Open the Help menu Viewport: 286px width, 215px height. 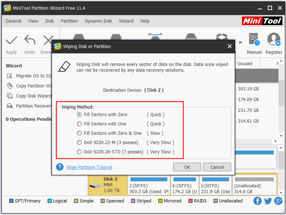pyautogui.click(x=145, y=21)
